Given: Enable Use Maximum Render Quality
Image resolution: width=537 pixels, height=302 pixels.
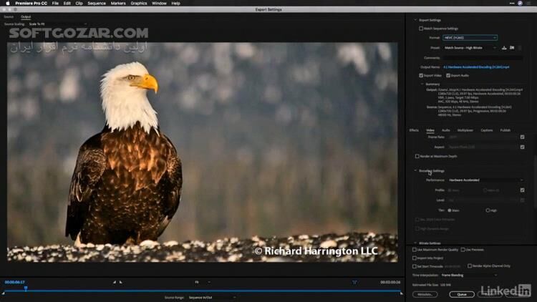Looking at the screenshot, I should (x=415, y=250).
